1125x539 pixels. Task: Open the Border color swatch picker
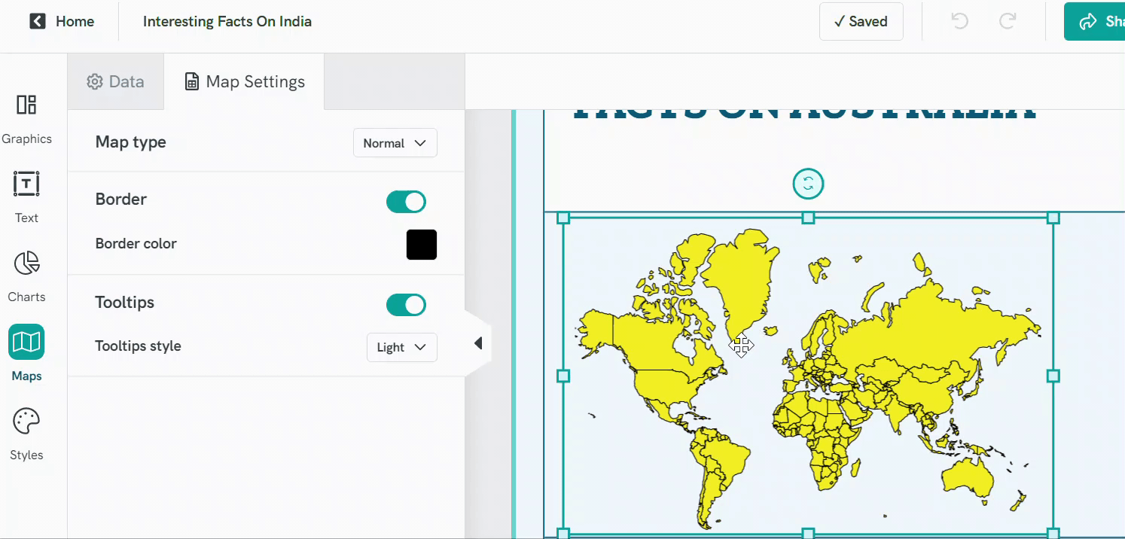click(x=421, y=244)
